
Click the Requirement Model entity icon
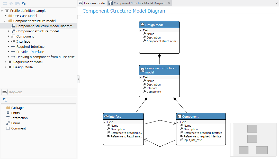click(10, 62)
